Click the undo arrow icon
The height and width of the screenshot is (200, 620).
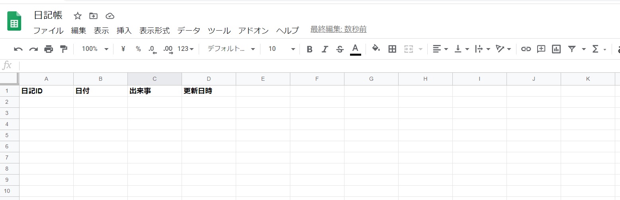(18, 49)
